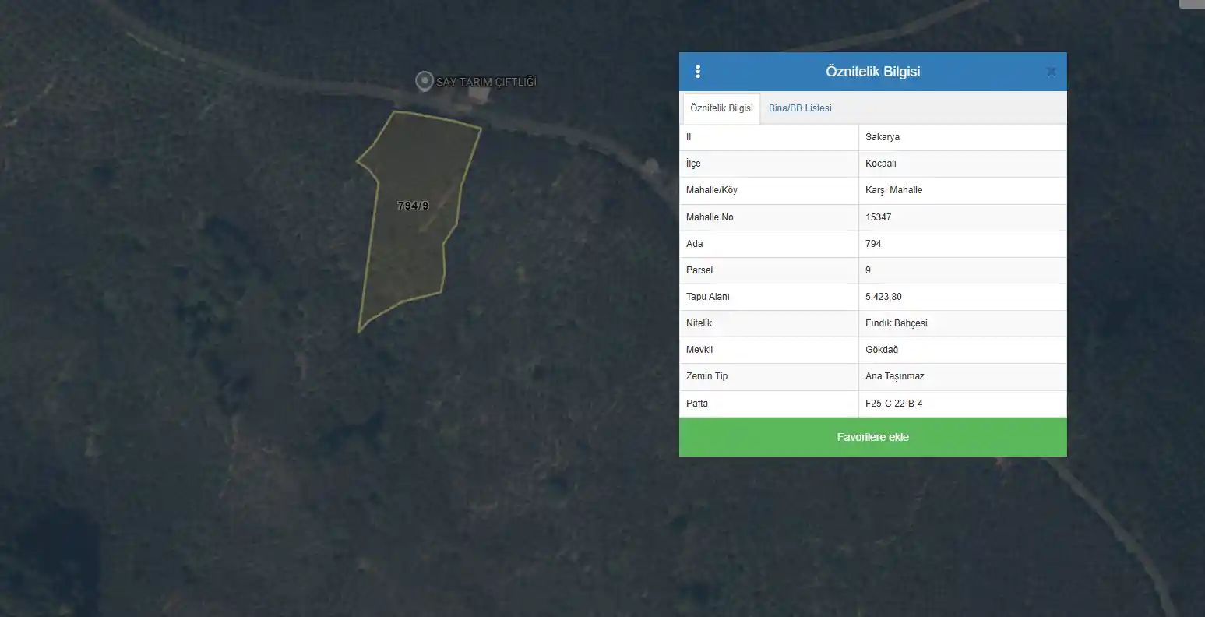Click the Parsel row label
The height and width of the screenshot is (617, 1205).
[699, 270]
